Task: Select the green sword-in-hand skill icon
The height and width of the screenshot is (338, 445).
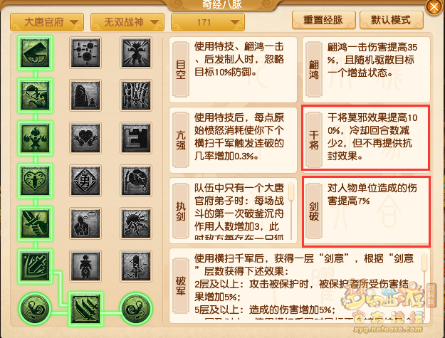Action: click(35, 223)
